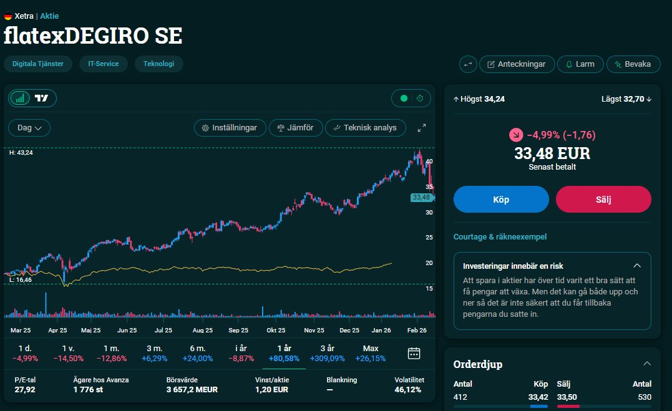
Task: Collapse the Investeringar innebär en risk box
Action: coord(637,266)
